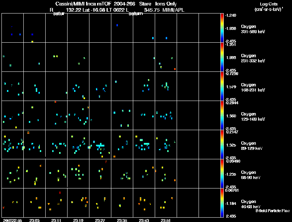Open the Oxygen 89-129 keV panel at 23:27
Viewport: 292px width, 222px height.
100,144
